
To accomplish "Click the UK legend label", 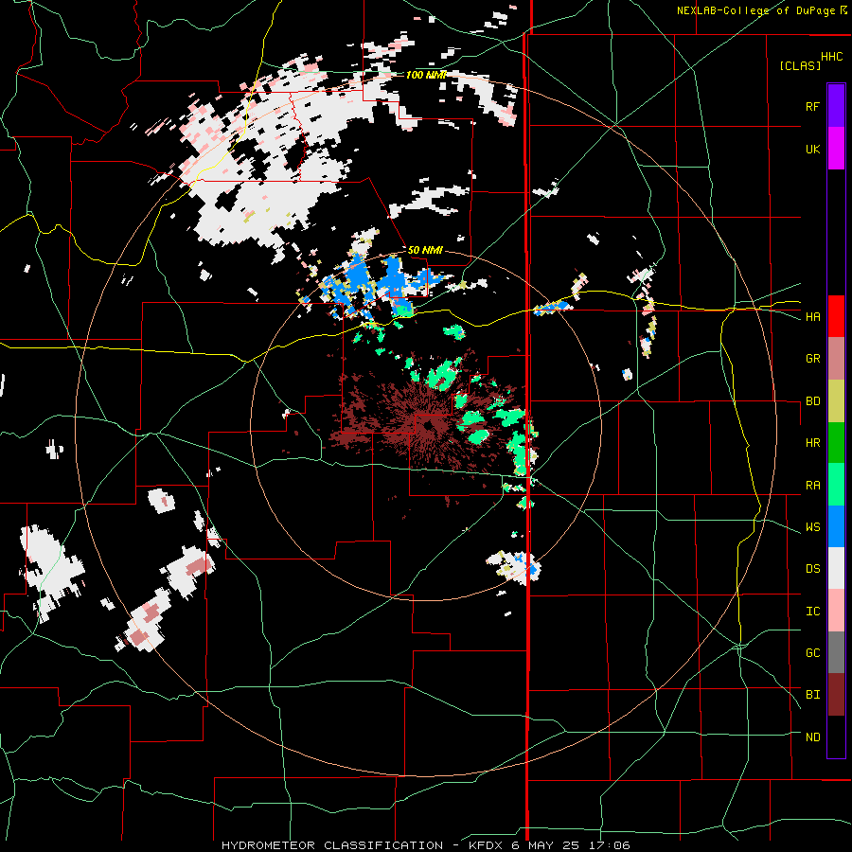I will [812, 149].
